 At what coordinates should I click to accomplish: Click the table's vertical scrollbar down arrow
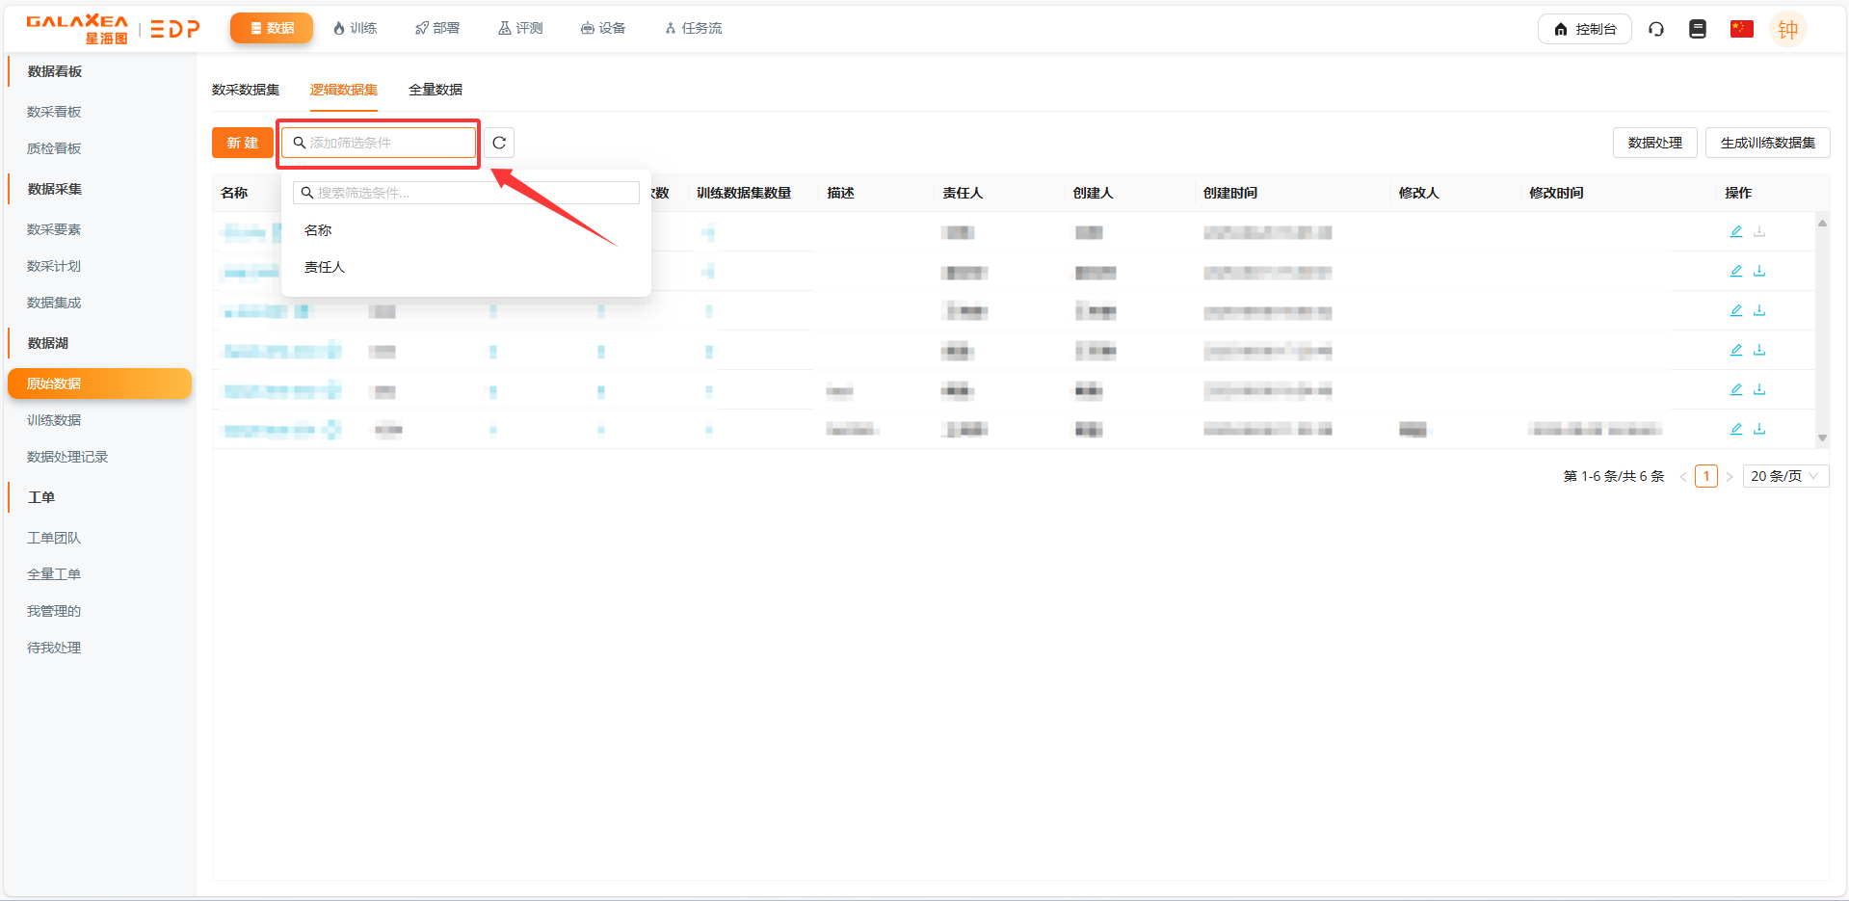pos(1822,438)
